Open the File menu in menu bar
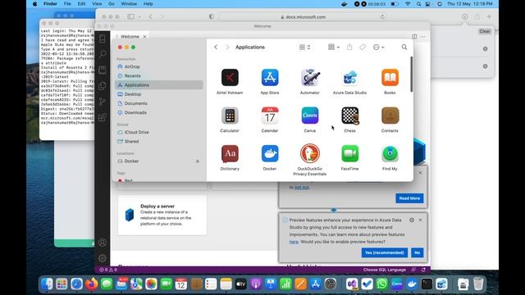Viewport: 525px width, 295px height. 67,4
